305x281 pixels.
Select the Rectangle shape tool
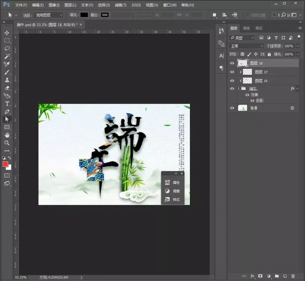7,127
